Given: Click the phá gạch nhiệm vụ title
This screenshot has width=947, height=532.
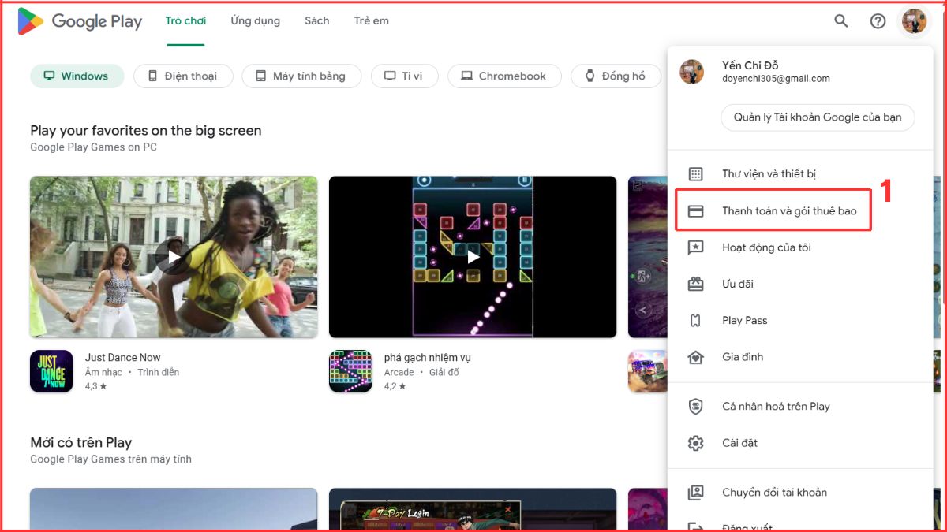Looking at the screenshot, I should click(428, 357).
